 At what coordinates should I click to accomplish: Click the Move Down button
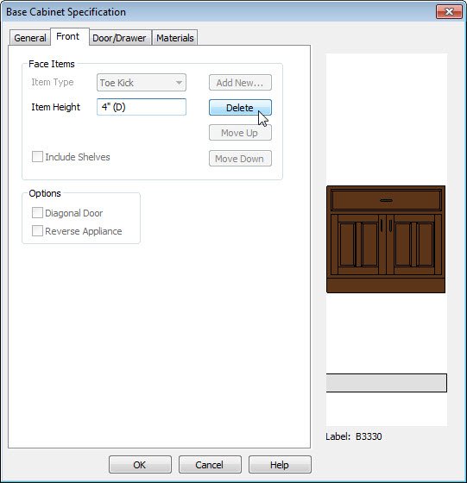click(x=240, y=159)
